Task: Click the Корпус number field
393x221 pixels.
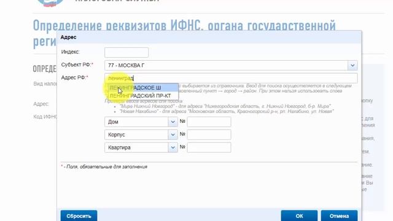Action: (x=209, y=134)
